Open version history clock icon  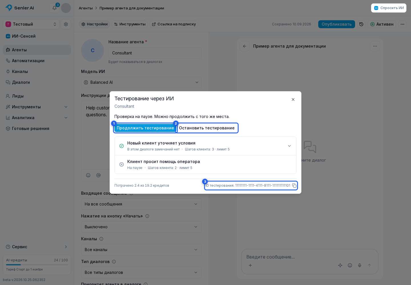(361, 24)
